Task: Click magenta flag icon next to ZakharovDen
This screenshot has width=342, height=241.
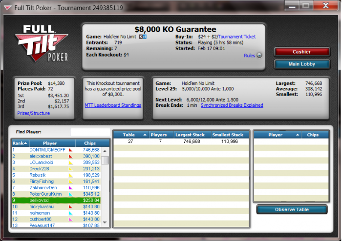Action: point(70,188)
